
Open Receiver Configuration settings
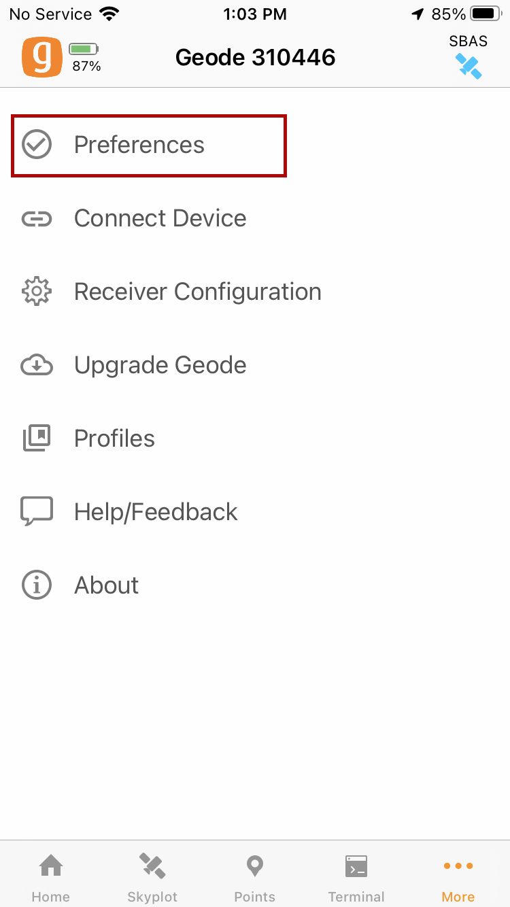198,292
